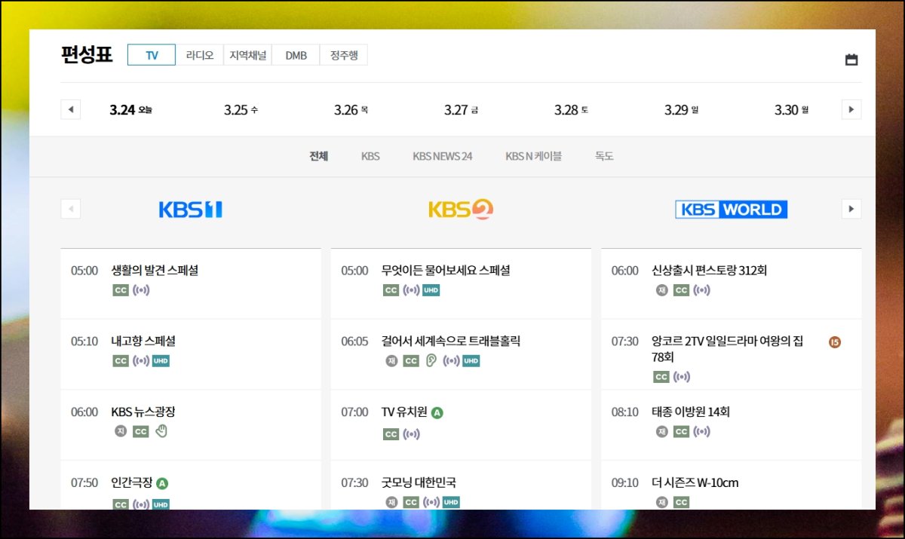Image resolution: width=905 pixels, height=539 pixels.
Task: Click 07:30 time on KBS WORLD schedule
Action: [625, 341]
